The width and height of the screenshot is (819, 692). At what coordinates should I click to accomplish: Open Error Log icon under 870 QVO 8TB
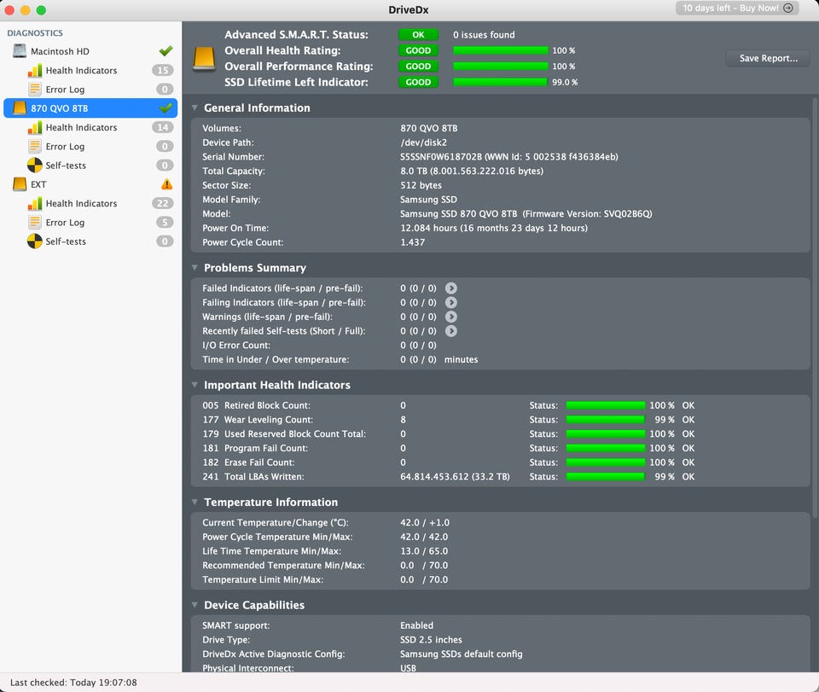[x=34, y=146]
